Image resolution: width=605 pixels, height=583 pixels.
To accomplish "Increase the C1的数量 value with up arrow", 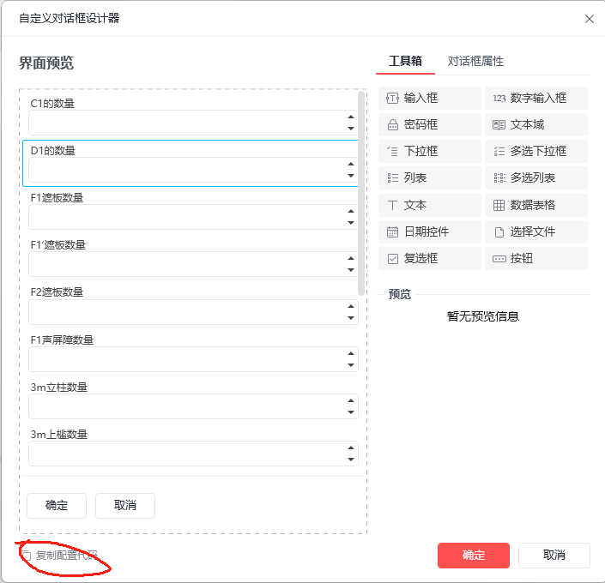I will pyautogui.click(x=351, y=117).
